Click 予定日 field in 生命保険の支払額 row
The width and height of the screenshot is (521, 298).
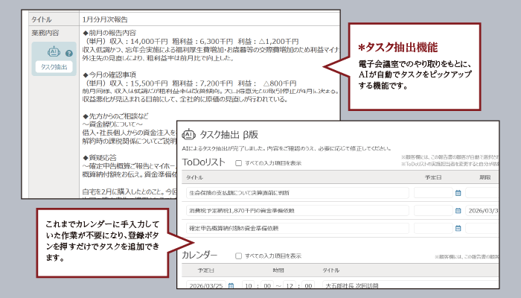[x=433, y=193]
